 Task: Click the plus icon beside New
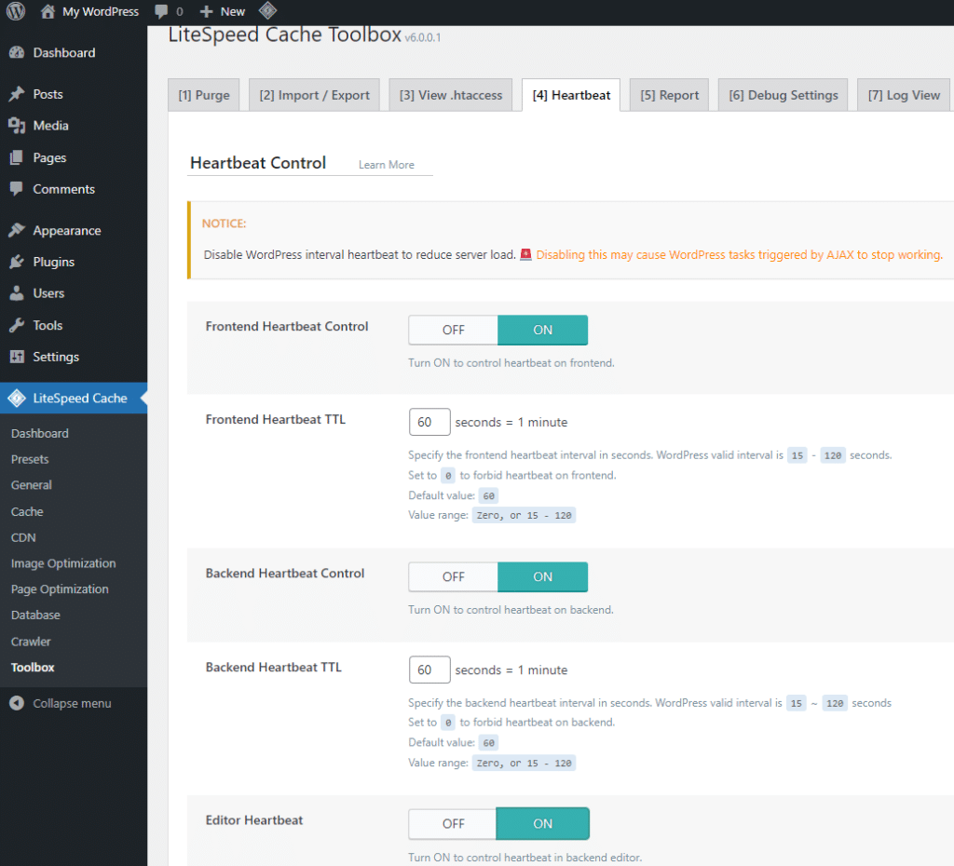(x=206, y=11)
